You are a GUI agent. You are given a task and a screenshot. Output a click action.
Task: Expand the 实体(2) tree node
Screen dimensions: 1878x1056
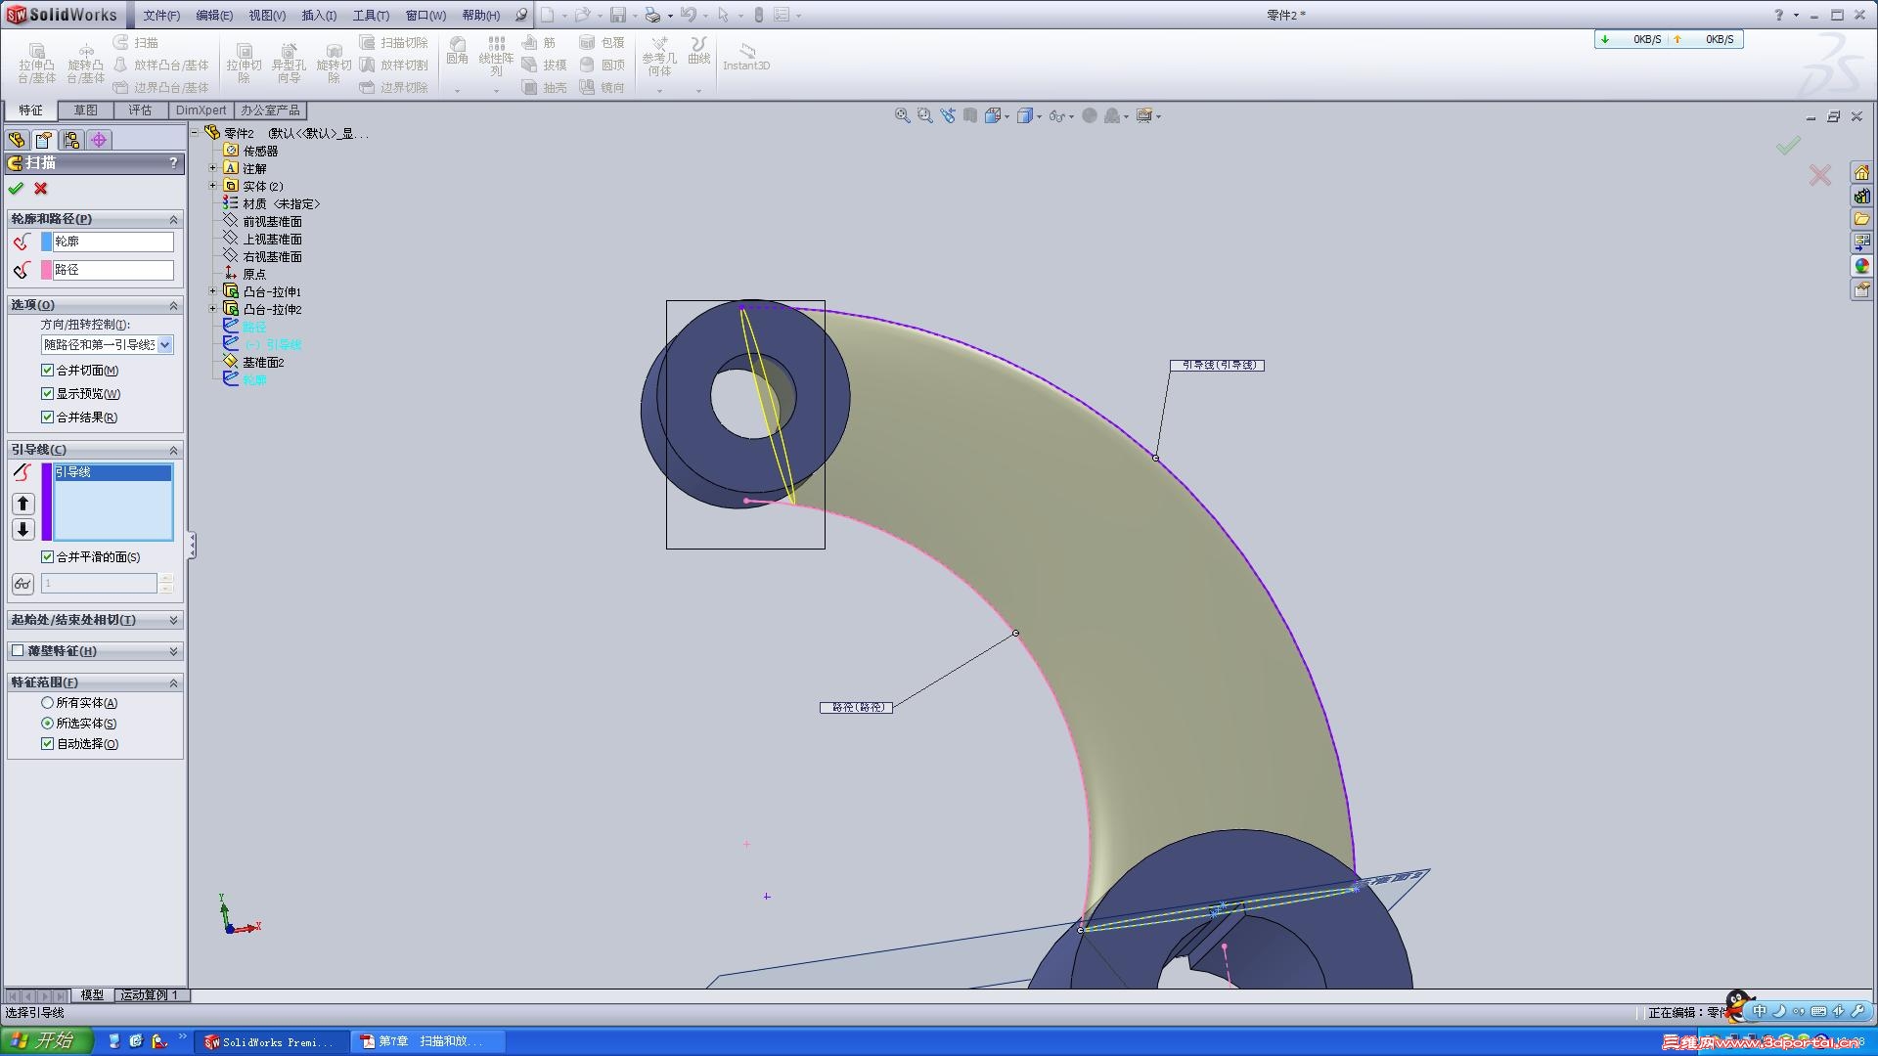[212, 186]
